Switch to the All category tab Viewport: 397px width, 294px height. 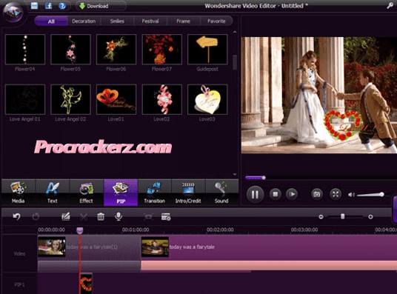51,21
